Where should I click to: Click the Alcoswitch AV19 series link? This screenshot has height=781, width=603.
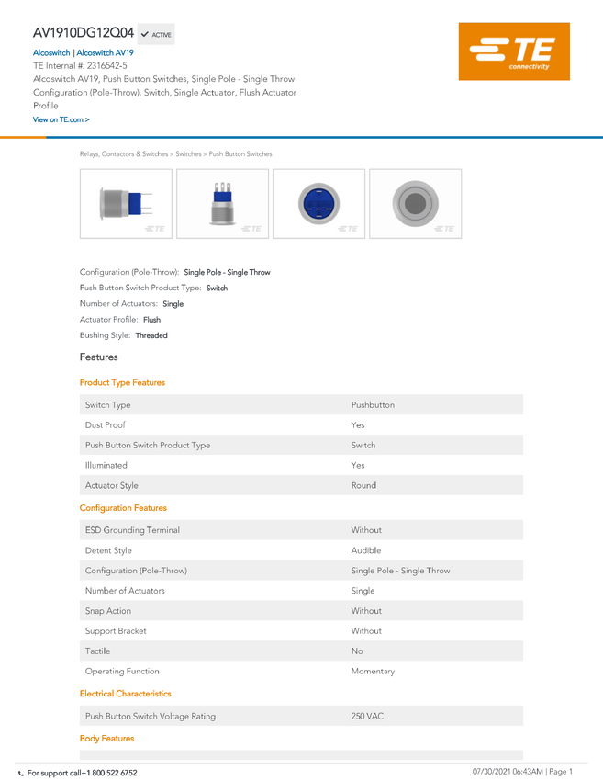(105, 52)
